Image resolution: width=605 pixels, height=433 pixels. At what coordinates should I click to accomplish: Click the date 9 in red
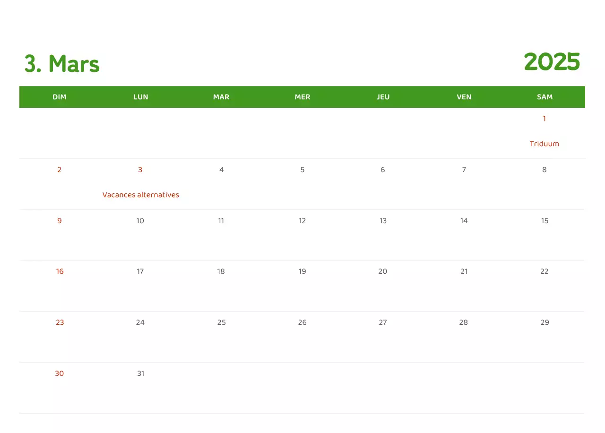click(60, 220)
